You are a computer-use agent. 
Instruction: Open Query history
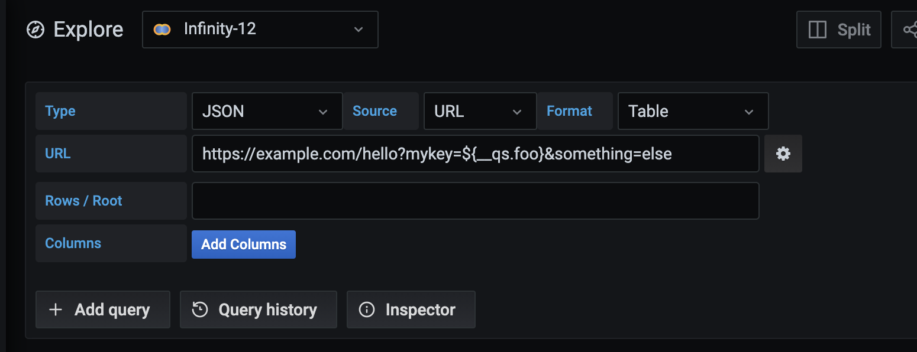pos(258,309)
